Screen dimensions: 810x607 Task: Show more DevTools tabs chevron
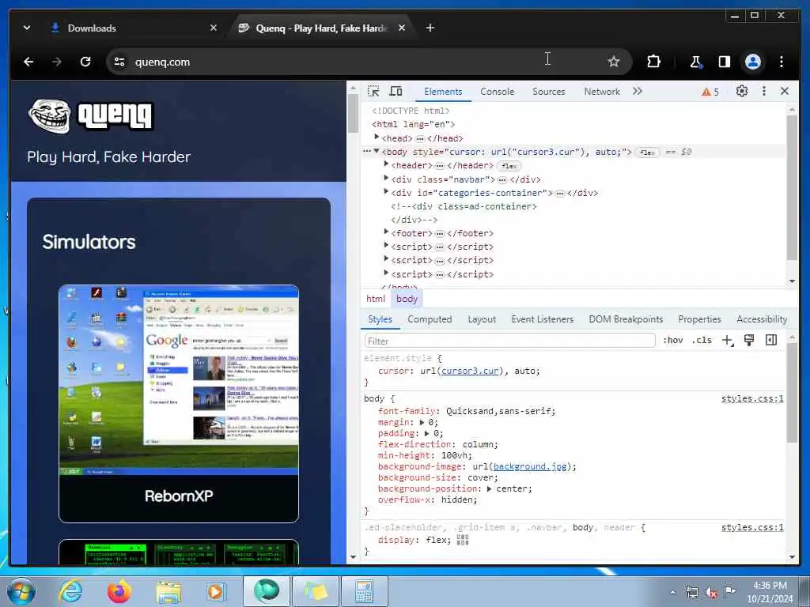(638, 92)
